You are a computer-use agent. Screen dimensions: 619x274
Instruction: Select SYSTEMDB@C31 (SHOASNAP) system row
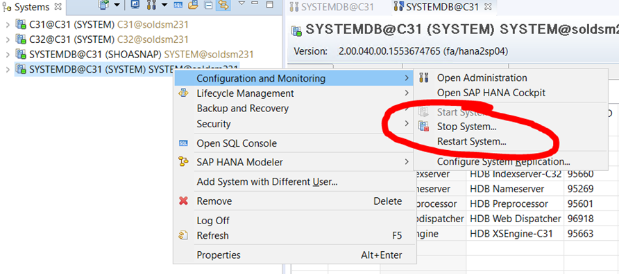[134, 55]
